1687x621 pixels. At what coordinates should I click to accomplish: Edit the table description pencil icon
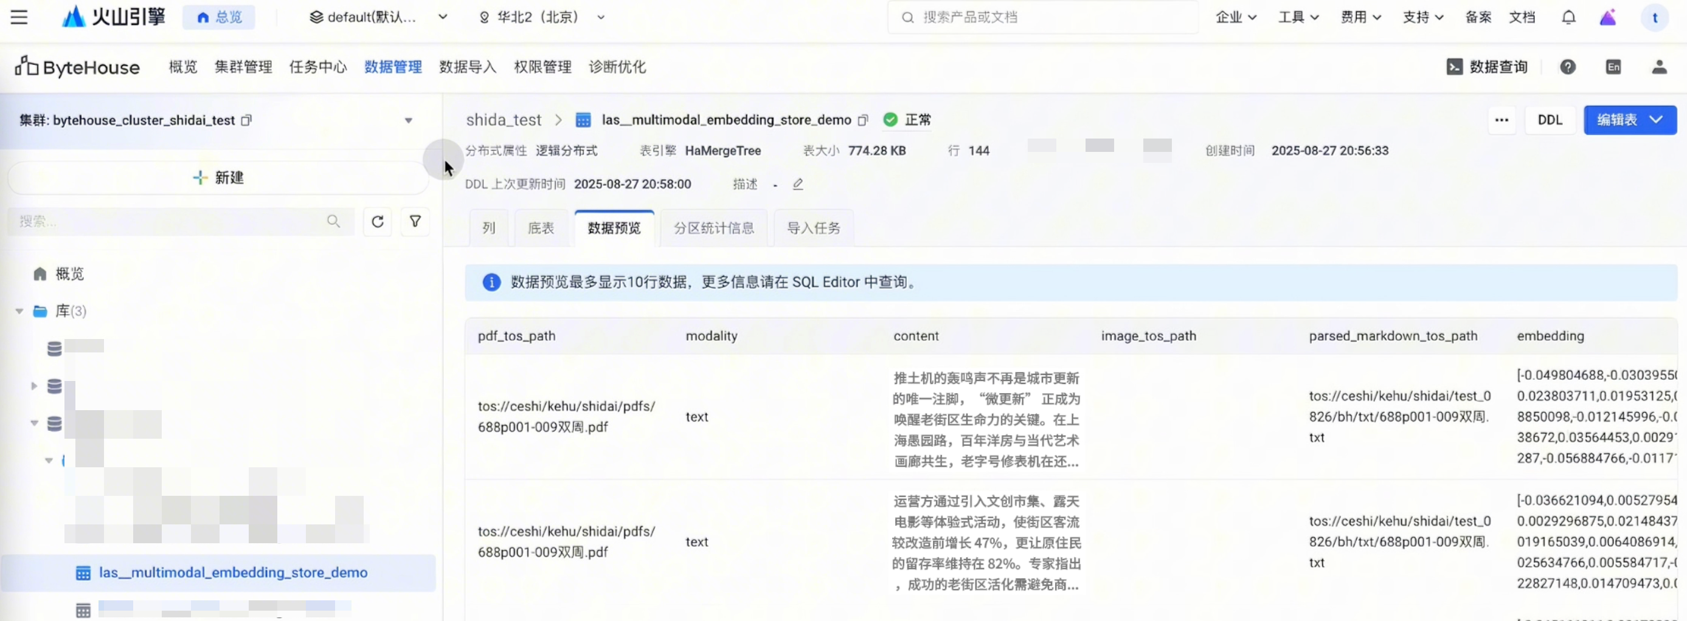(x=798, y=185)
